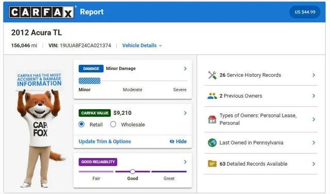Click the Moderate label under damage bar

(x=133, y=90)
